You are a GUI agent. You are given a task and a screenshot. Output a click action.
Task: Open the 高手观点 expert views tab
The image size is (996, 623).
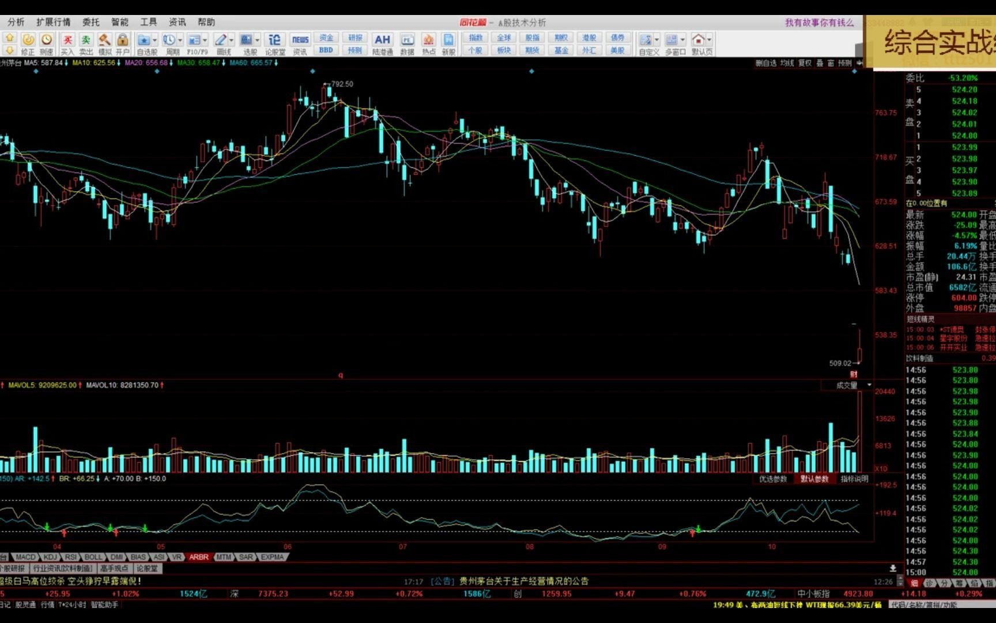pyautogui.click(x=114, y=569)
